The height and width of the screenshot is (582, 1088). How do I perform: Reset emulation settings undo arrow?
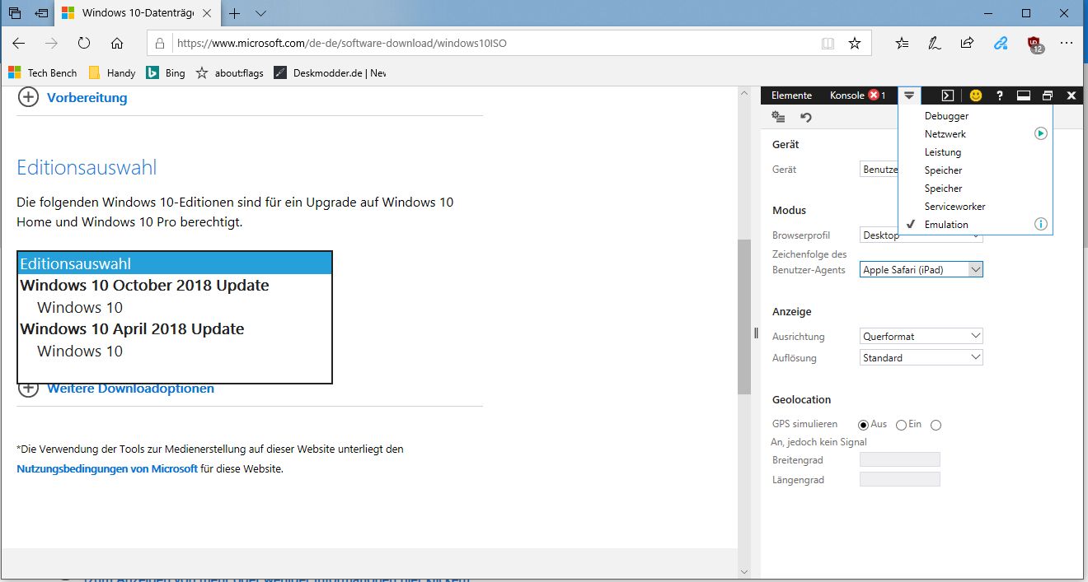pyautogui.click(x=806, y=117)
